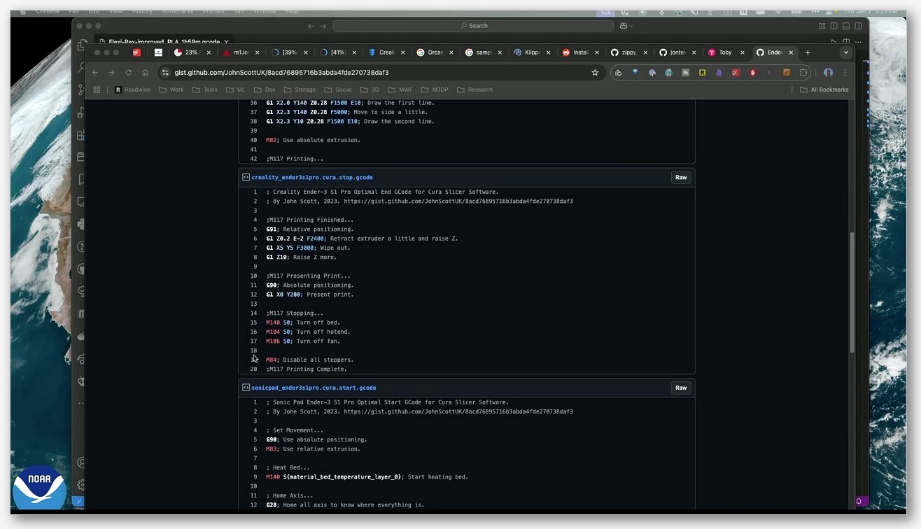Open the M3DP bookmarks folder
This screenshot has width=921, height=529.
435,90
